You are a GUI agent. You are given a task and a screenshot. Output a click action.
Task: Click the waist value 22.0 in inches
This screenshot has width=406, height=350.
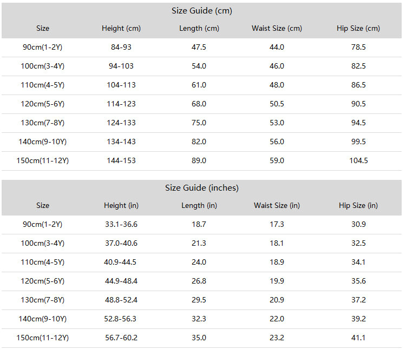[277, 319]
